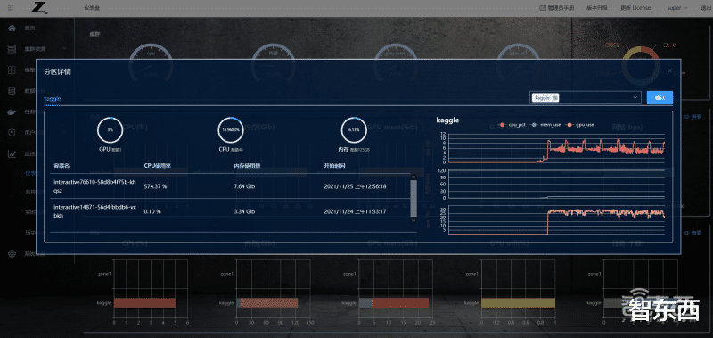Viewport: 713px width, 338px height.
Task: Click the container table scrollbar thumb
Action: [414, 198]
